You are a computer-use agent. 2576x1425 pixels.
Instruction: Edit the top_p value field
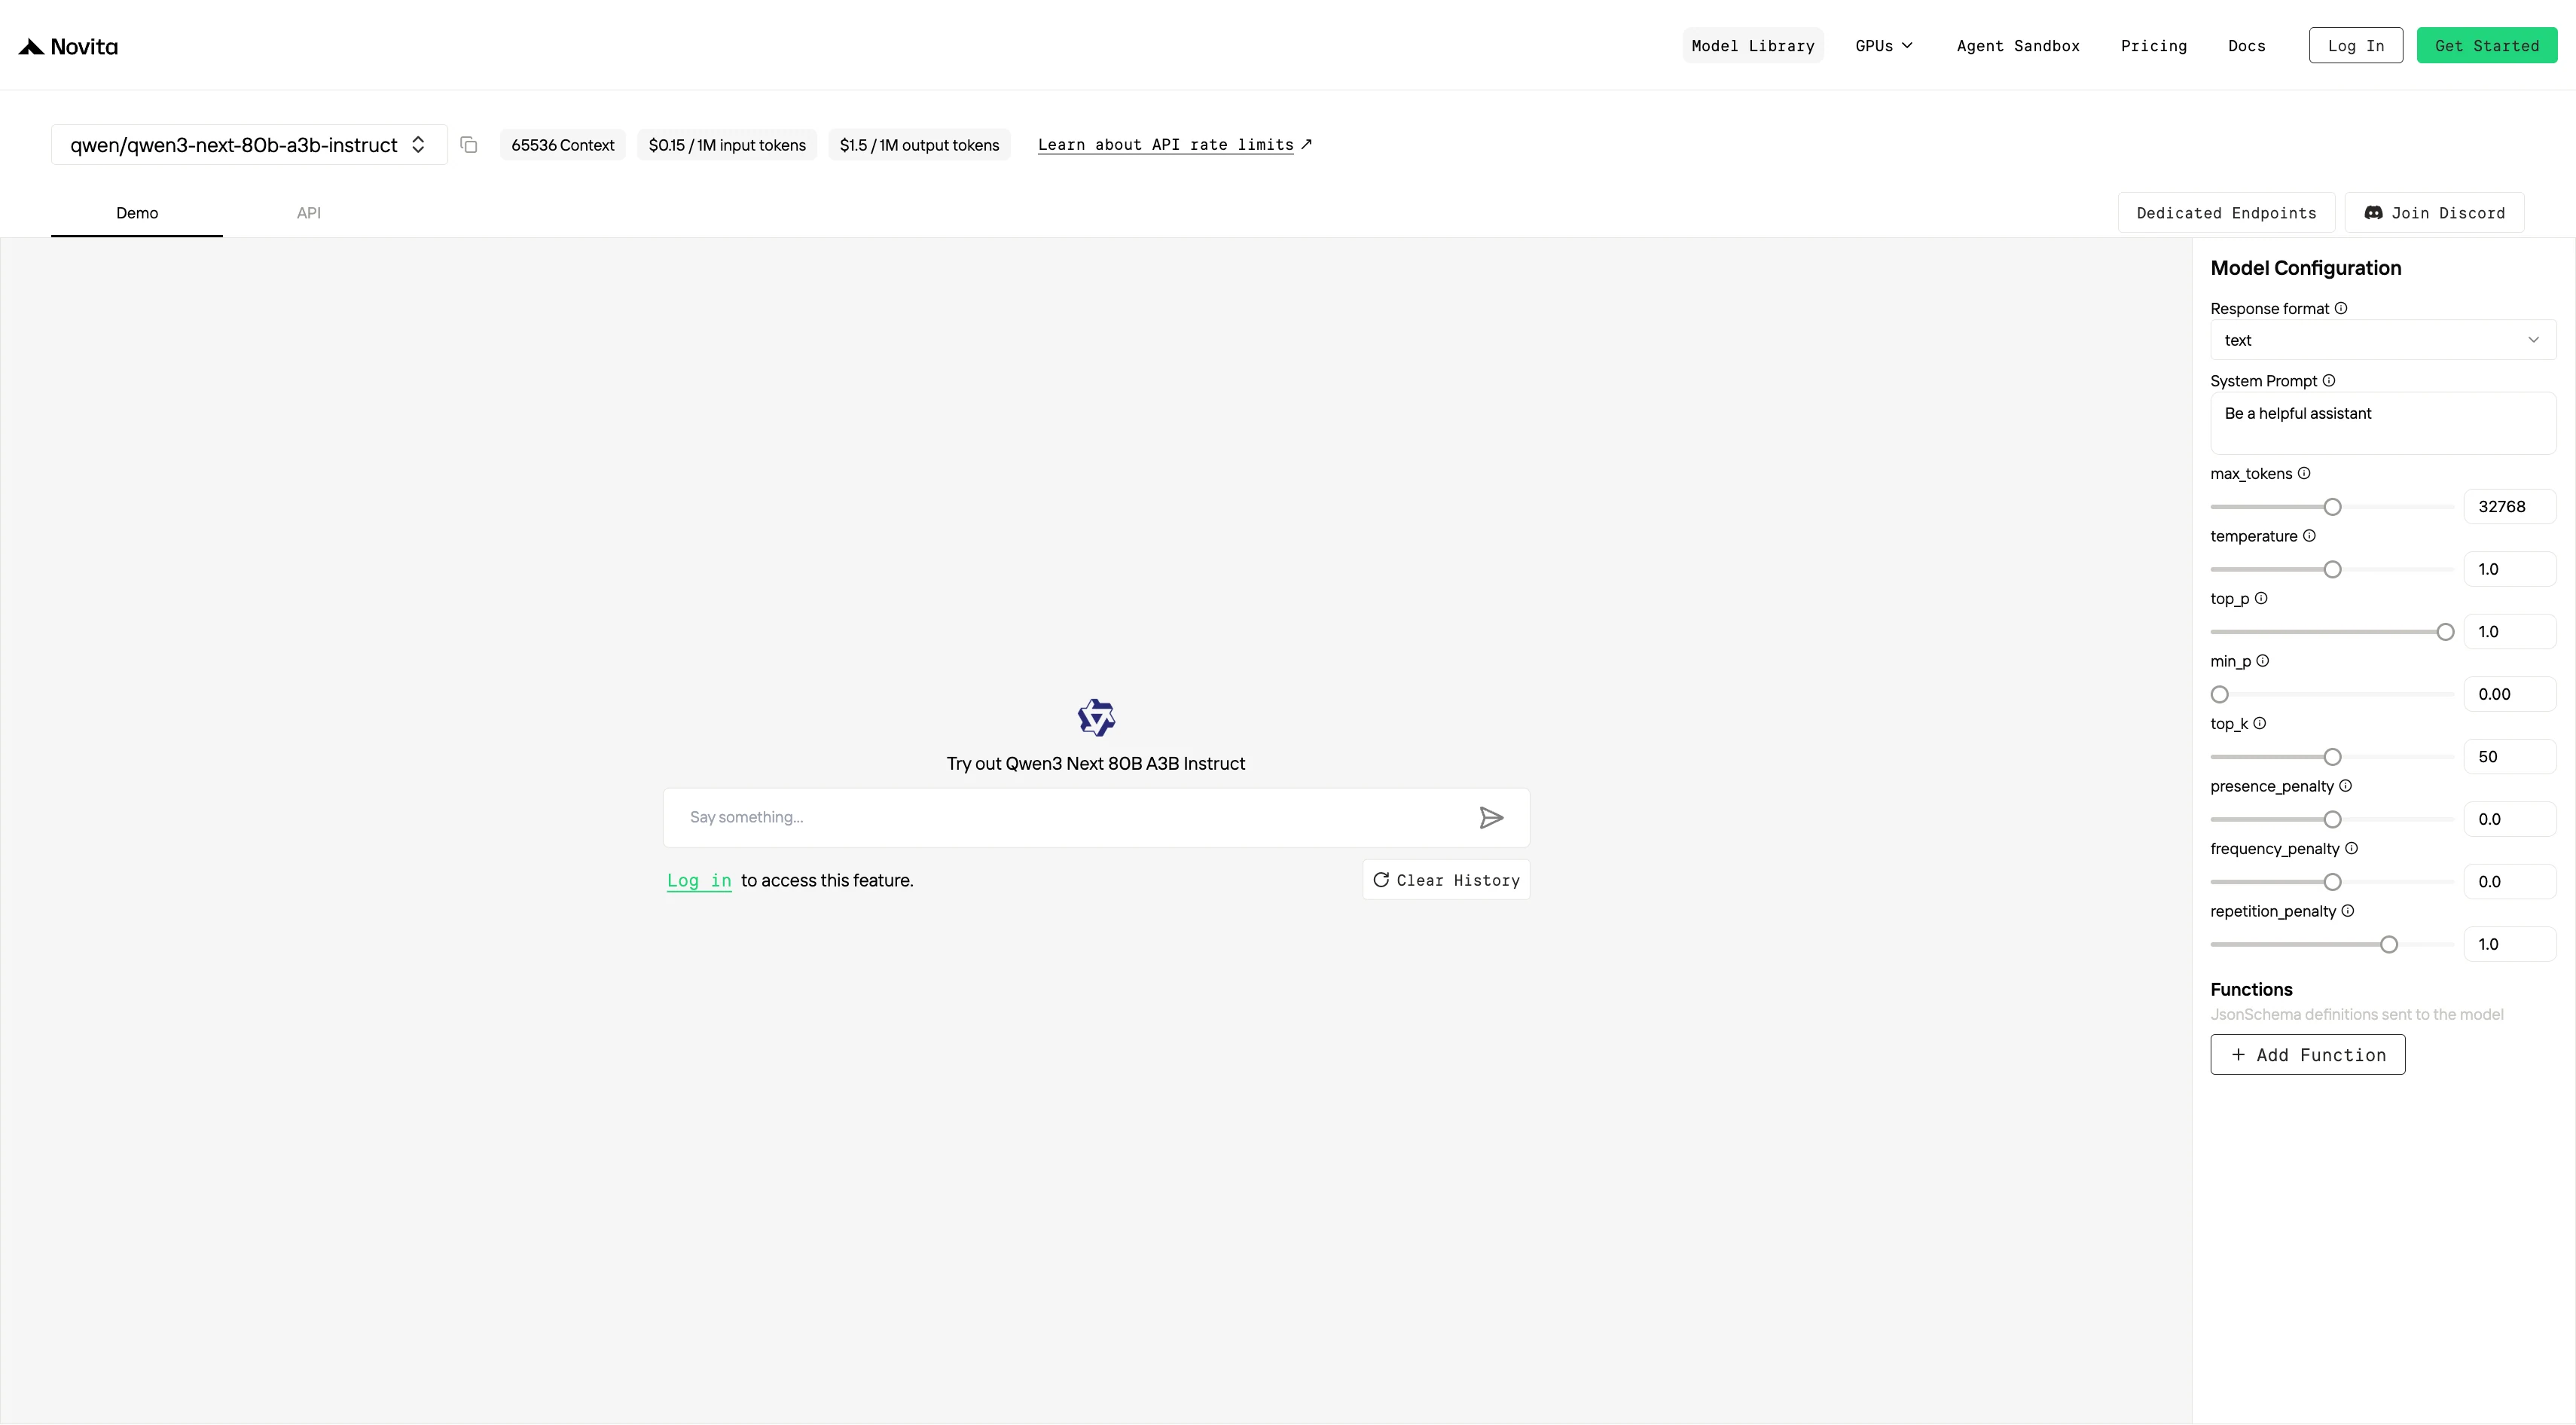pyautogui.click(x=2510, y=632)
